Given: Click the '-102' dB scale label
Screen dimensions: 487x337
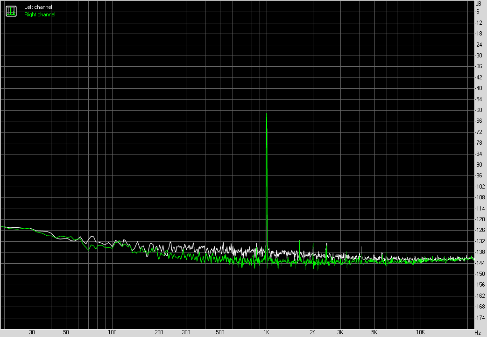Looking at the screenshot, I should click(480, 186).
